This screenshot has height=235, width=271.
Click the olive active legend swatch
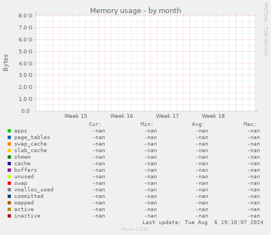(x=9, y=209)
